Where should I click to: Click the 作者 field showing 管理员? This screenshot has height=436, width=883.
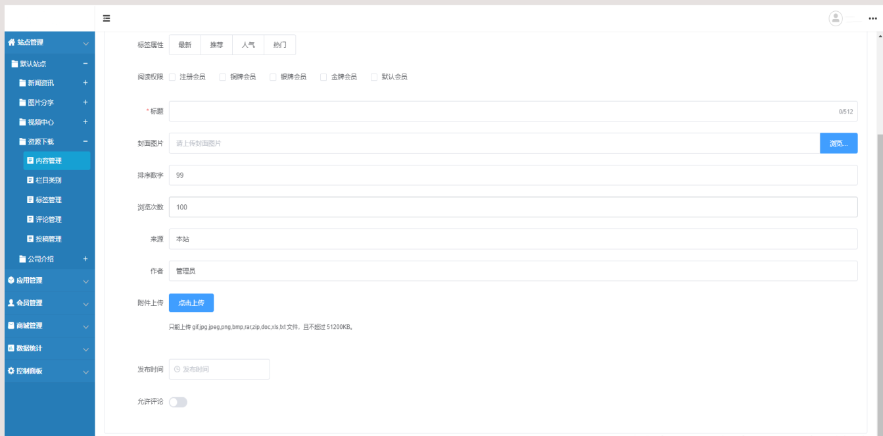[513, 271]
